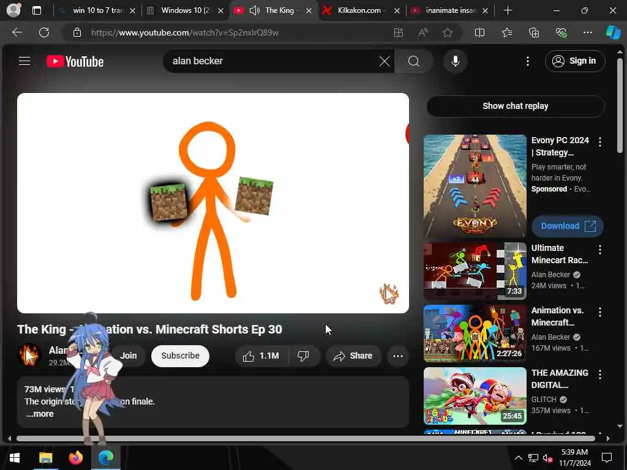Open YouTube settings three-dot menu
Viewport: 627px width, 470px height.
(528, 61)
